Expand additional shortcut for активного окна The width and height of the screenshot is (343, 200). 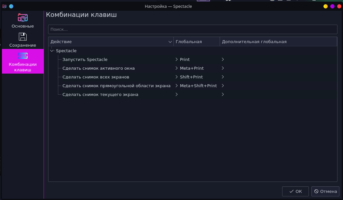(223, 68)
